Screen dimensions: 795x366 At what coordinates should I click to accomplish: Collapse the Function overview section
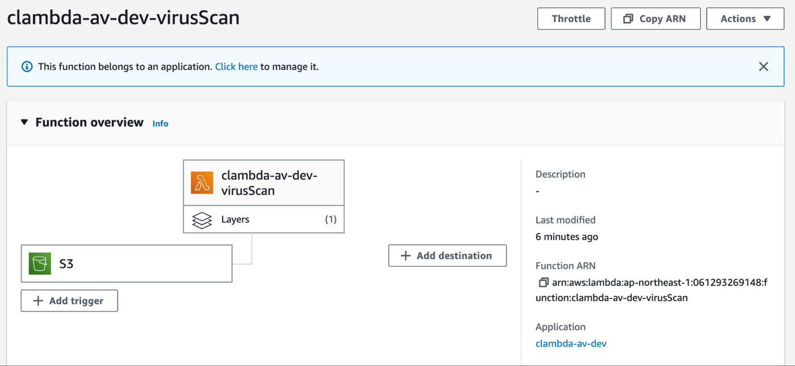[x=24, y=122]
